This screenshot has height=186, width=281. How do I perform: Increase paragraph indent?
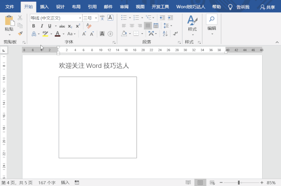tap(170, 18)
